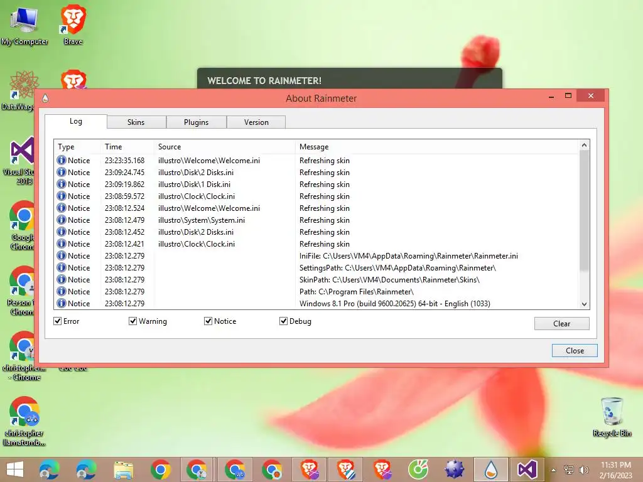Open the Recycle Bin
The height and width of the screenshot is (482, 643).
612,417
